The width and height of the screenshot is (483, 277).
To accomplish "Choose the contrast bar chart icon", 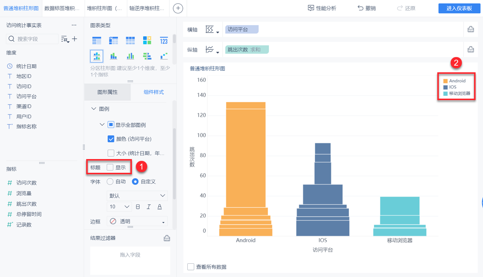I will tap(147, 56).
